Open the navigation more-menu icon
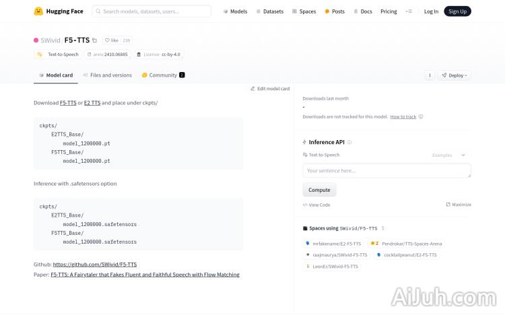This screenshot has height=315, width=505. tap(408, 11)
